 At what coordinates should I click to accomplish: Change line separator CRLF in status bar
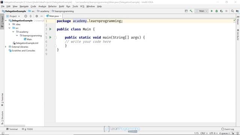(x=204, y=133)
